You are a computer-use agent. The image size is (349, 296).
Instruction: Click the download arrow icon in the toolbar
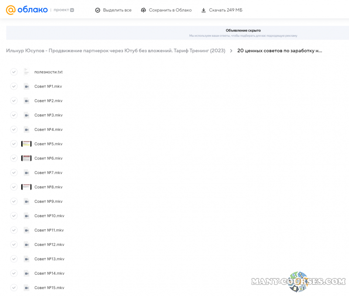tap(203, 10)
